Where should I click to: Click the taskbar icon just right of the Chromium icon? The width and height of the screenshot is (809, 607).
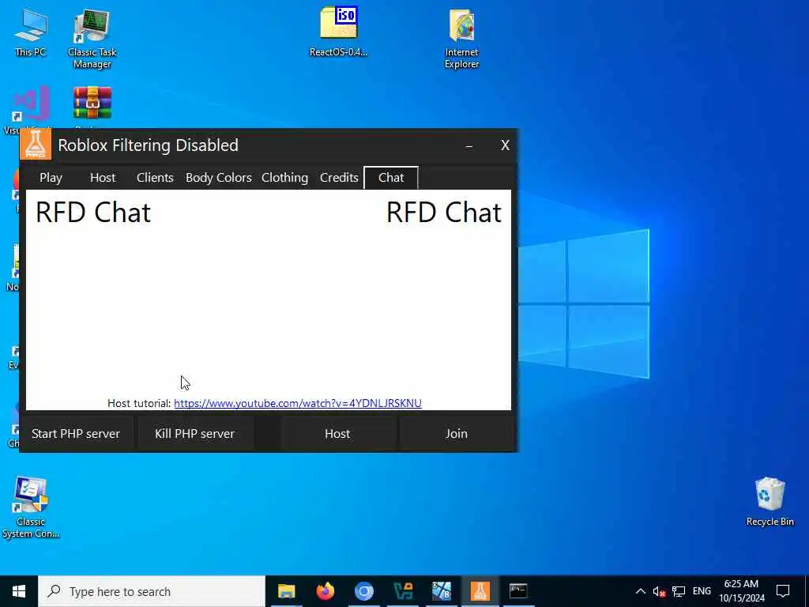click(402, 591)
